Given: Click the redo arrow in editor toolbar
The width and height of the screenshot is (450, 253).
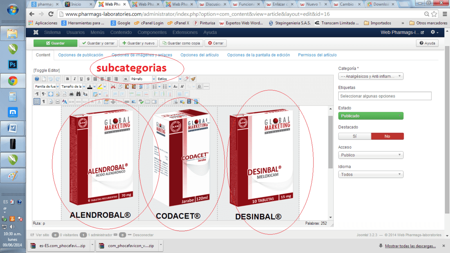Looking at the screenshot, I should click(58, 79).
